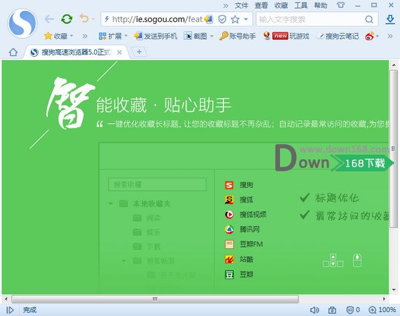The height and width of the screenshot is (316, 400).
Task: Select the 下载 folder
Action: 147,247
